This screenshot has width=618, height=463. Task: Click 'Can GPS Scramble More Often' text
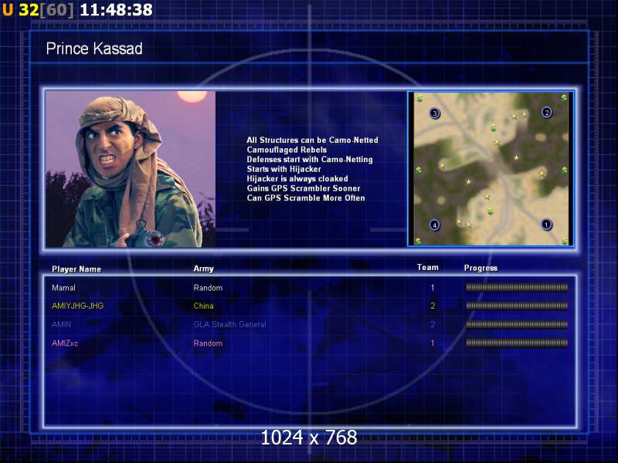click(305, 198)
